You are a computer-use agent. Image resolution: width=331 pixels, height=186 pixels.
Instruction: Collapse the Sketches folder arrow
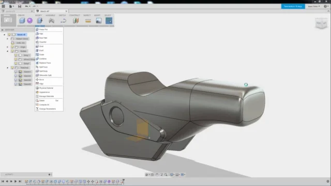[x=7, y=68]
